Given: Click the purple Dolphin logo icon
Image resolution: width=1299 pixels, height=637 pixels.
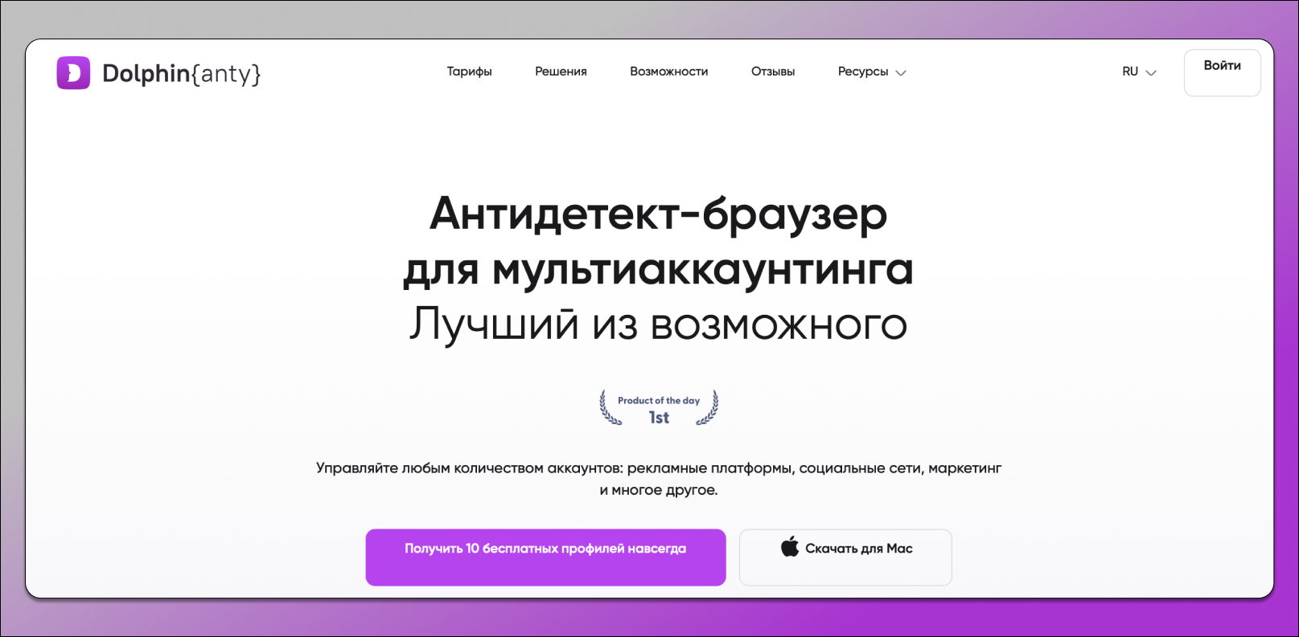Looking at the screenshot, I should click(73, 73).
